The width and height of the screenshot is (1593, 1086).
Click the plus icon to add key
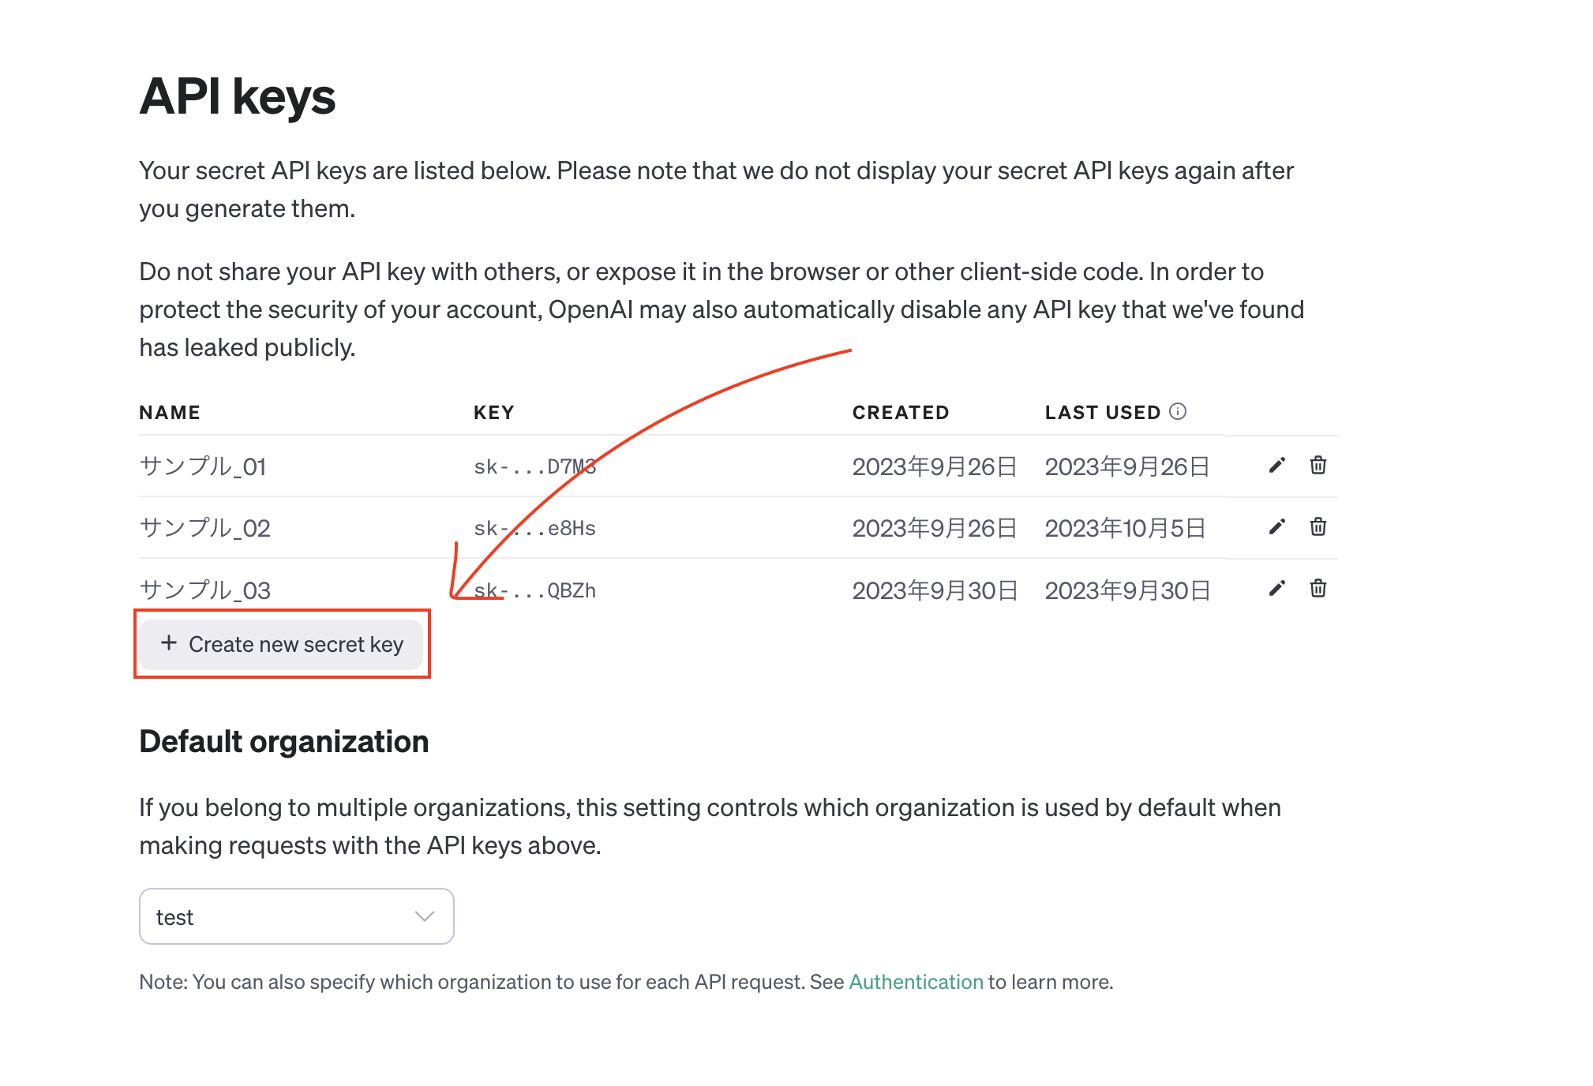[x=169, y=643]
